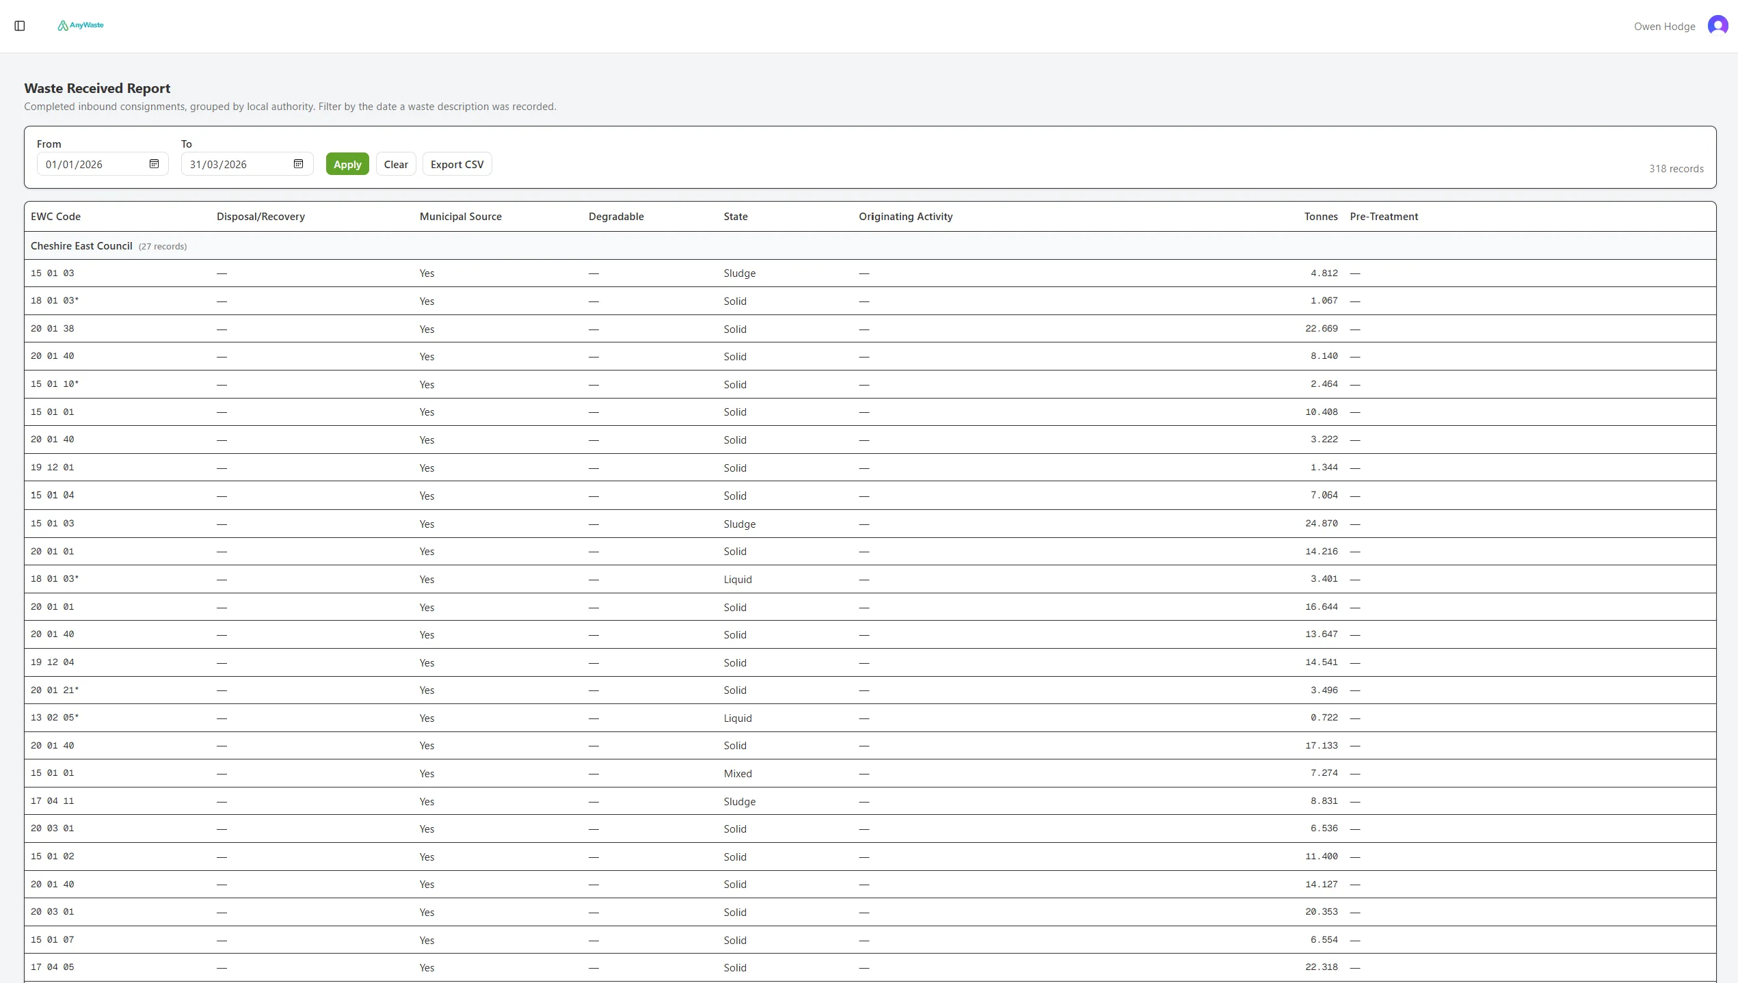This screenshot has width=1738, height=983.
Task: Click the Municipal Source column header
Action: click(x=460, y=217)
